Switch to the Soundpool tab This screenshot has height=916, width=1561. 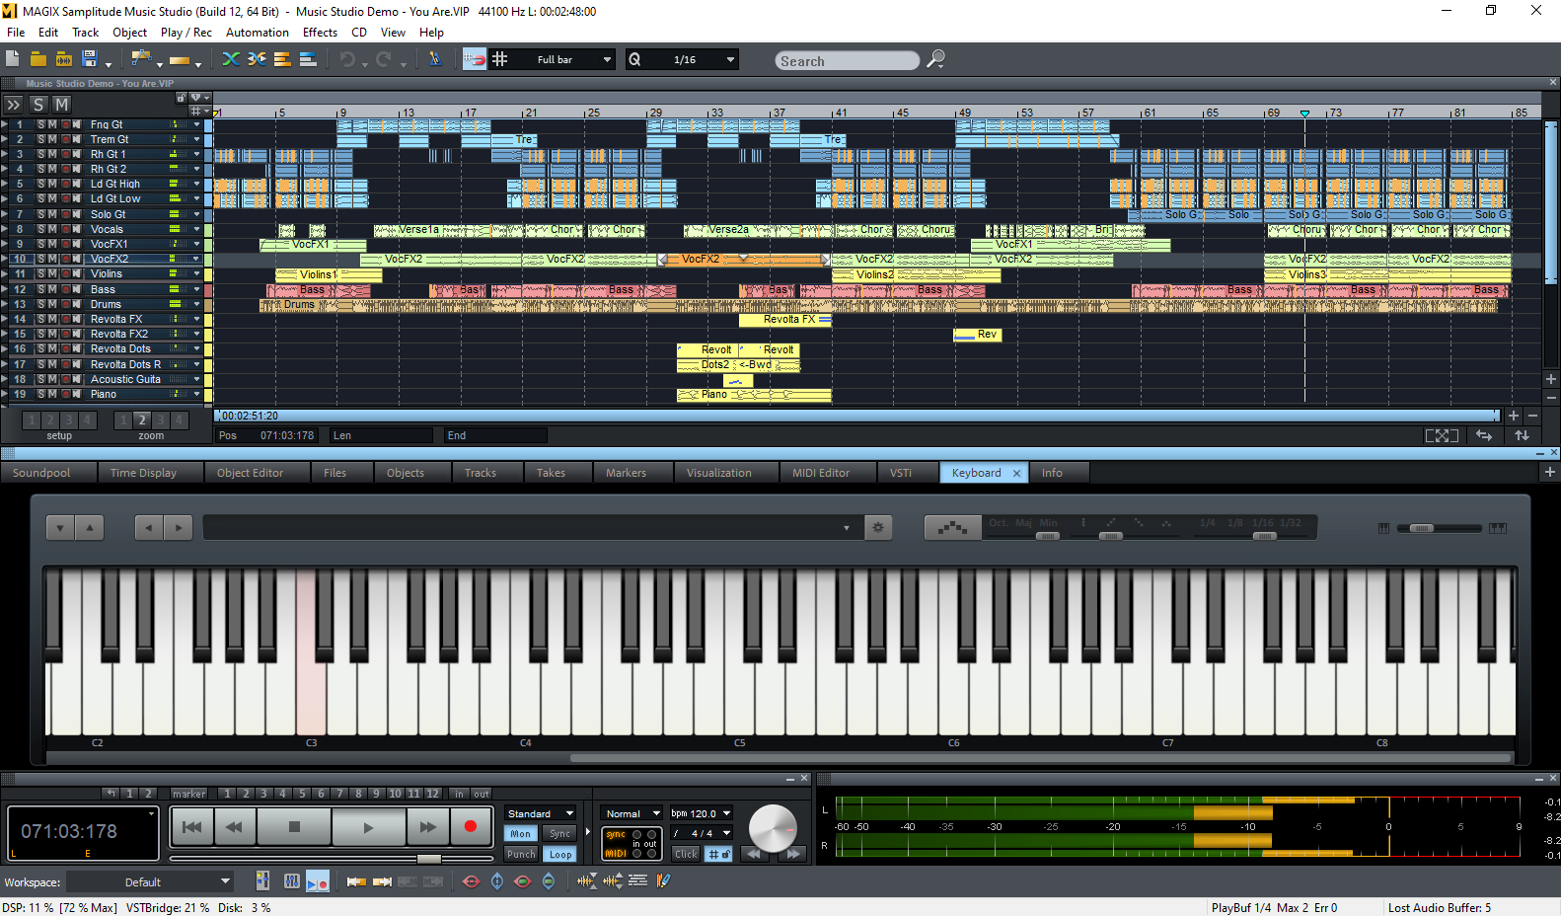(x=41, y=473)
